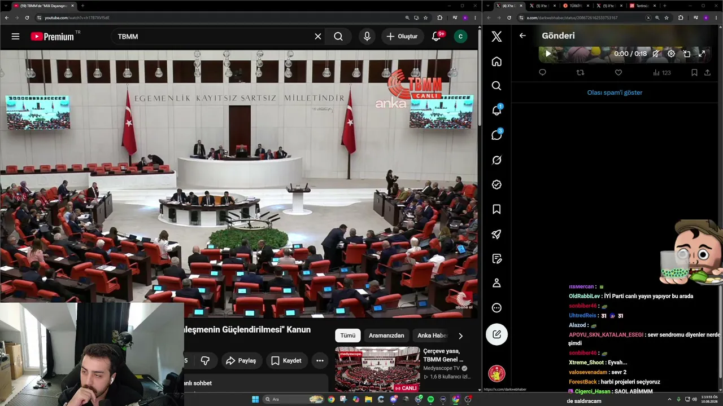Start voice search with microphone icon

tap(367, 37)
